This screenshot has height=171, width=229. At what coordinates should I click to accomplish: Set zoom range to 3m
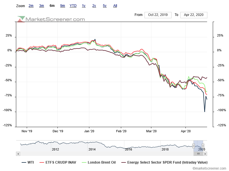[42, 6]
